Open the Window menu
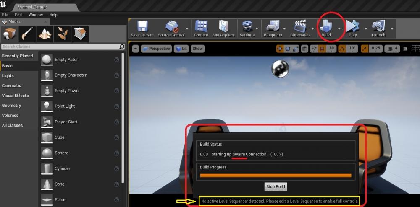Image resolution: width=420 pixels, height=207 pixels. (36, 15)
